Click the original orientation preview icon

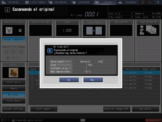9,30
